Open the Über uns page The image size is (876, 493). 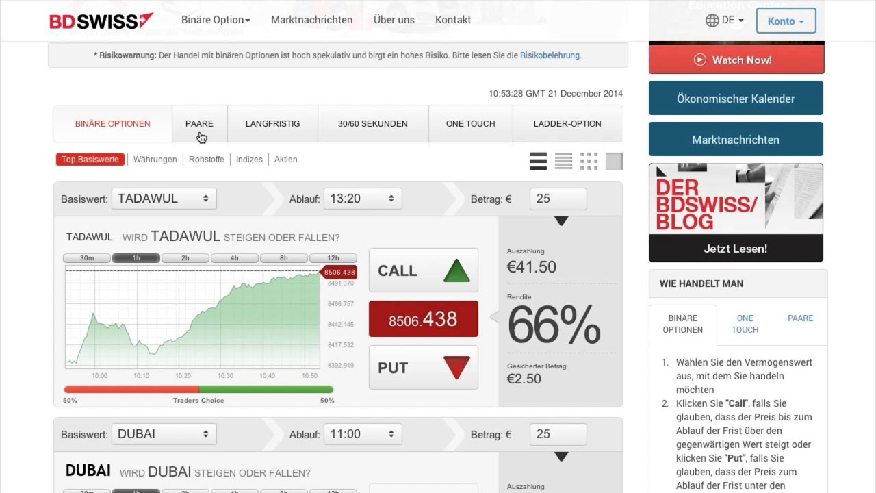pos(394,20)
